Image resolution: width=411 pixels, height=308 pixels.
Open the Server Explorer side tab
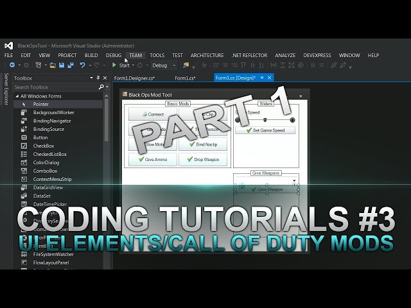coord(6,89)
